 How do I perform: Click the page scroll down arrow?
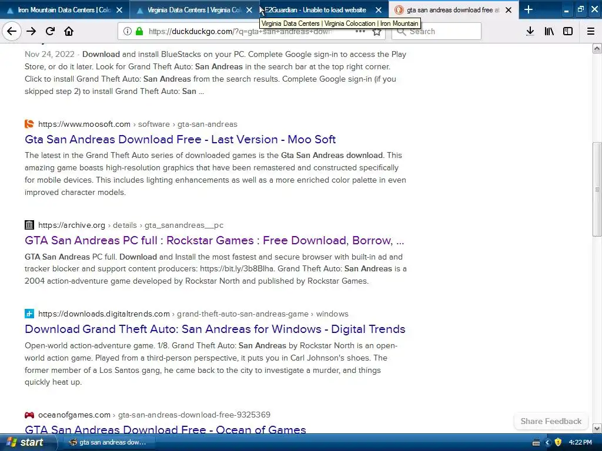pos(597,428)
